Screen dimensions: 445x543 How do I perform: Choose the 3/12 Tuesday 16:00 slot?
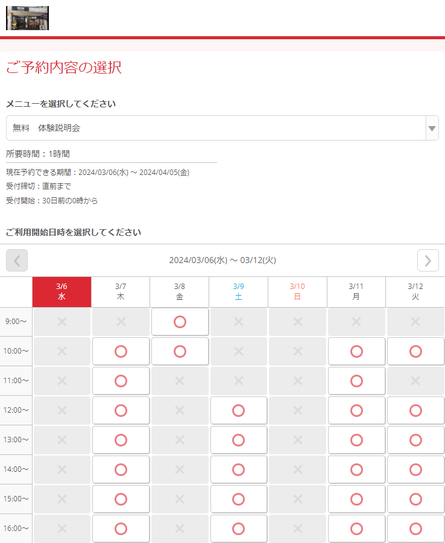tap(415, 529)
